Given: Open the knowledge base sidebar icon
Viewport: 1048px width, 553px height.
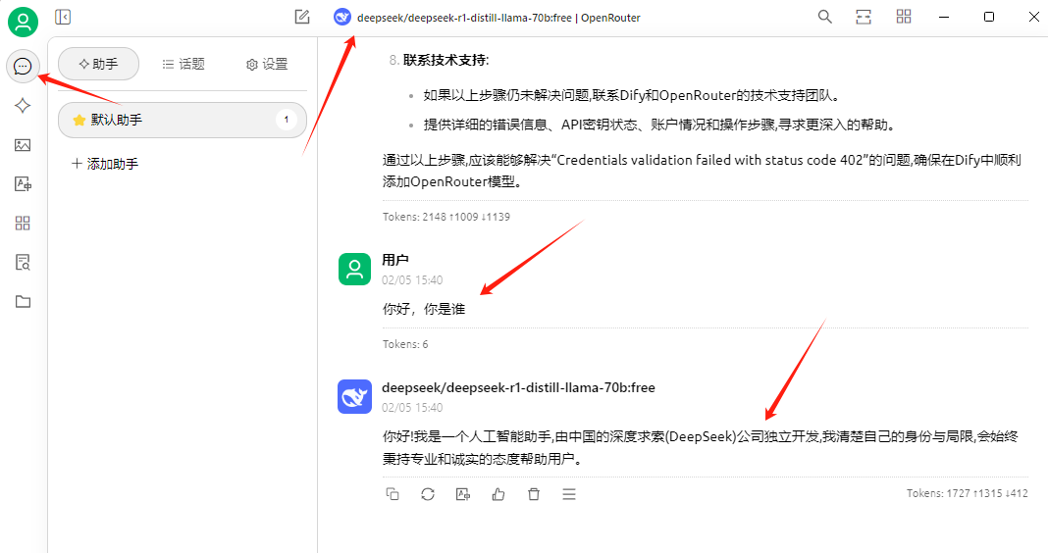Looking at the screenshot, I should click(23, 263).
